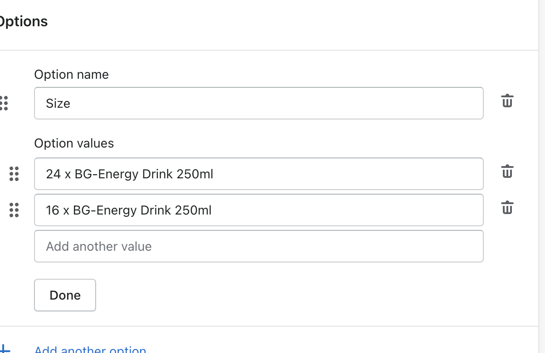This screenshot has width=545, height=353.
Task: Click the plus icon beside Add another option
Action: coord(5,349)
